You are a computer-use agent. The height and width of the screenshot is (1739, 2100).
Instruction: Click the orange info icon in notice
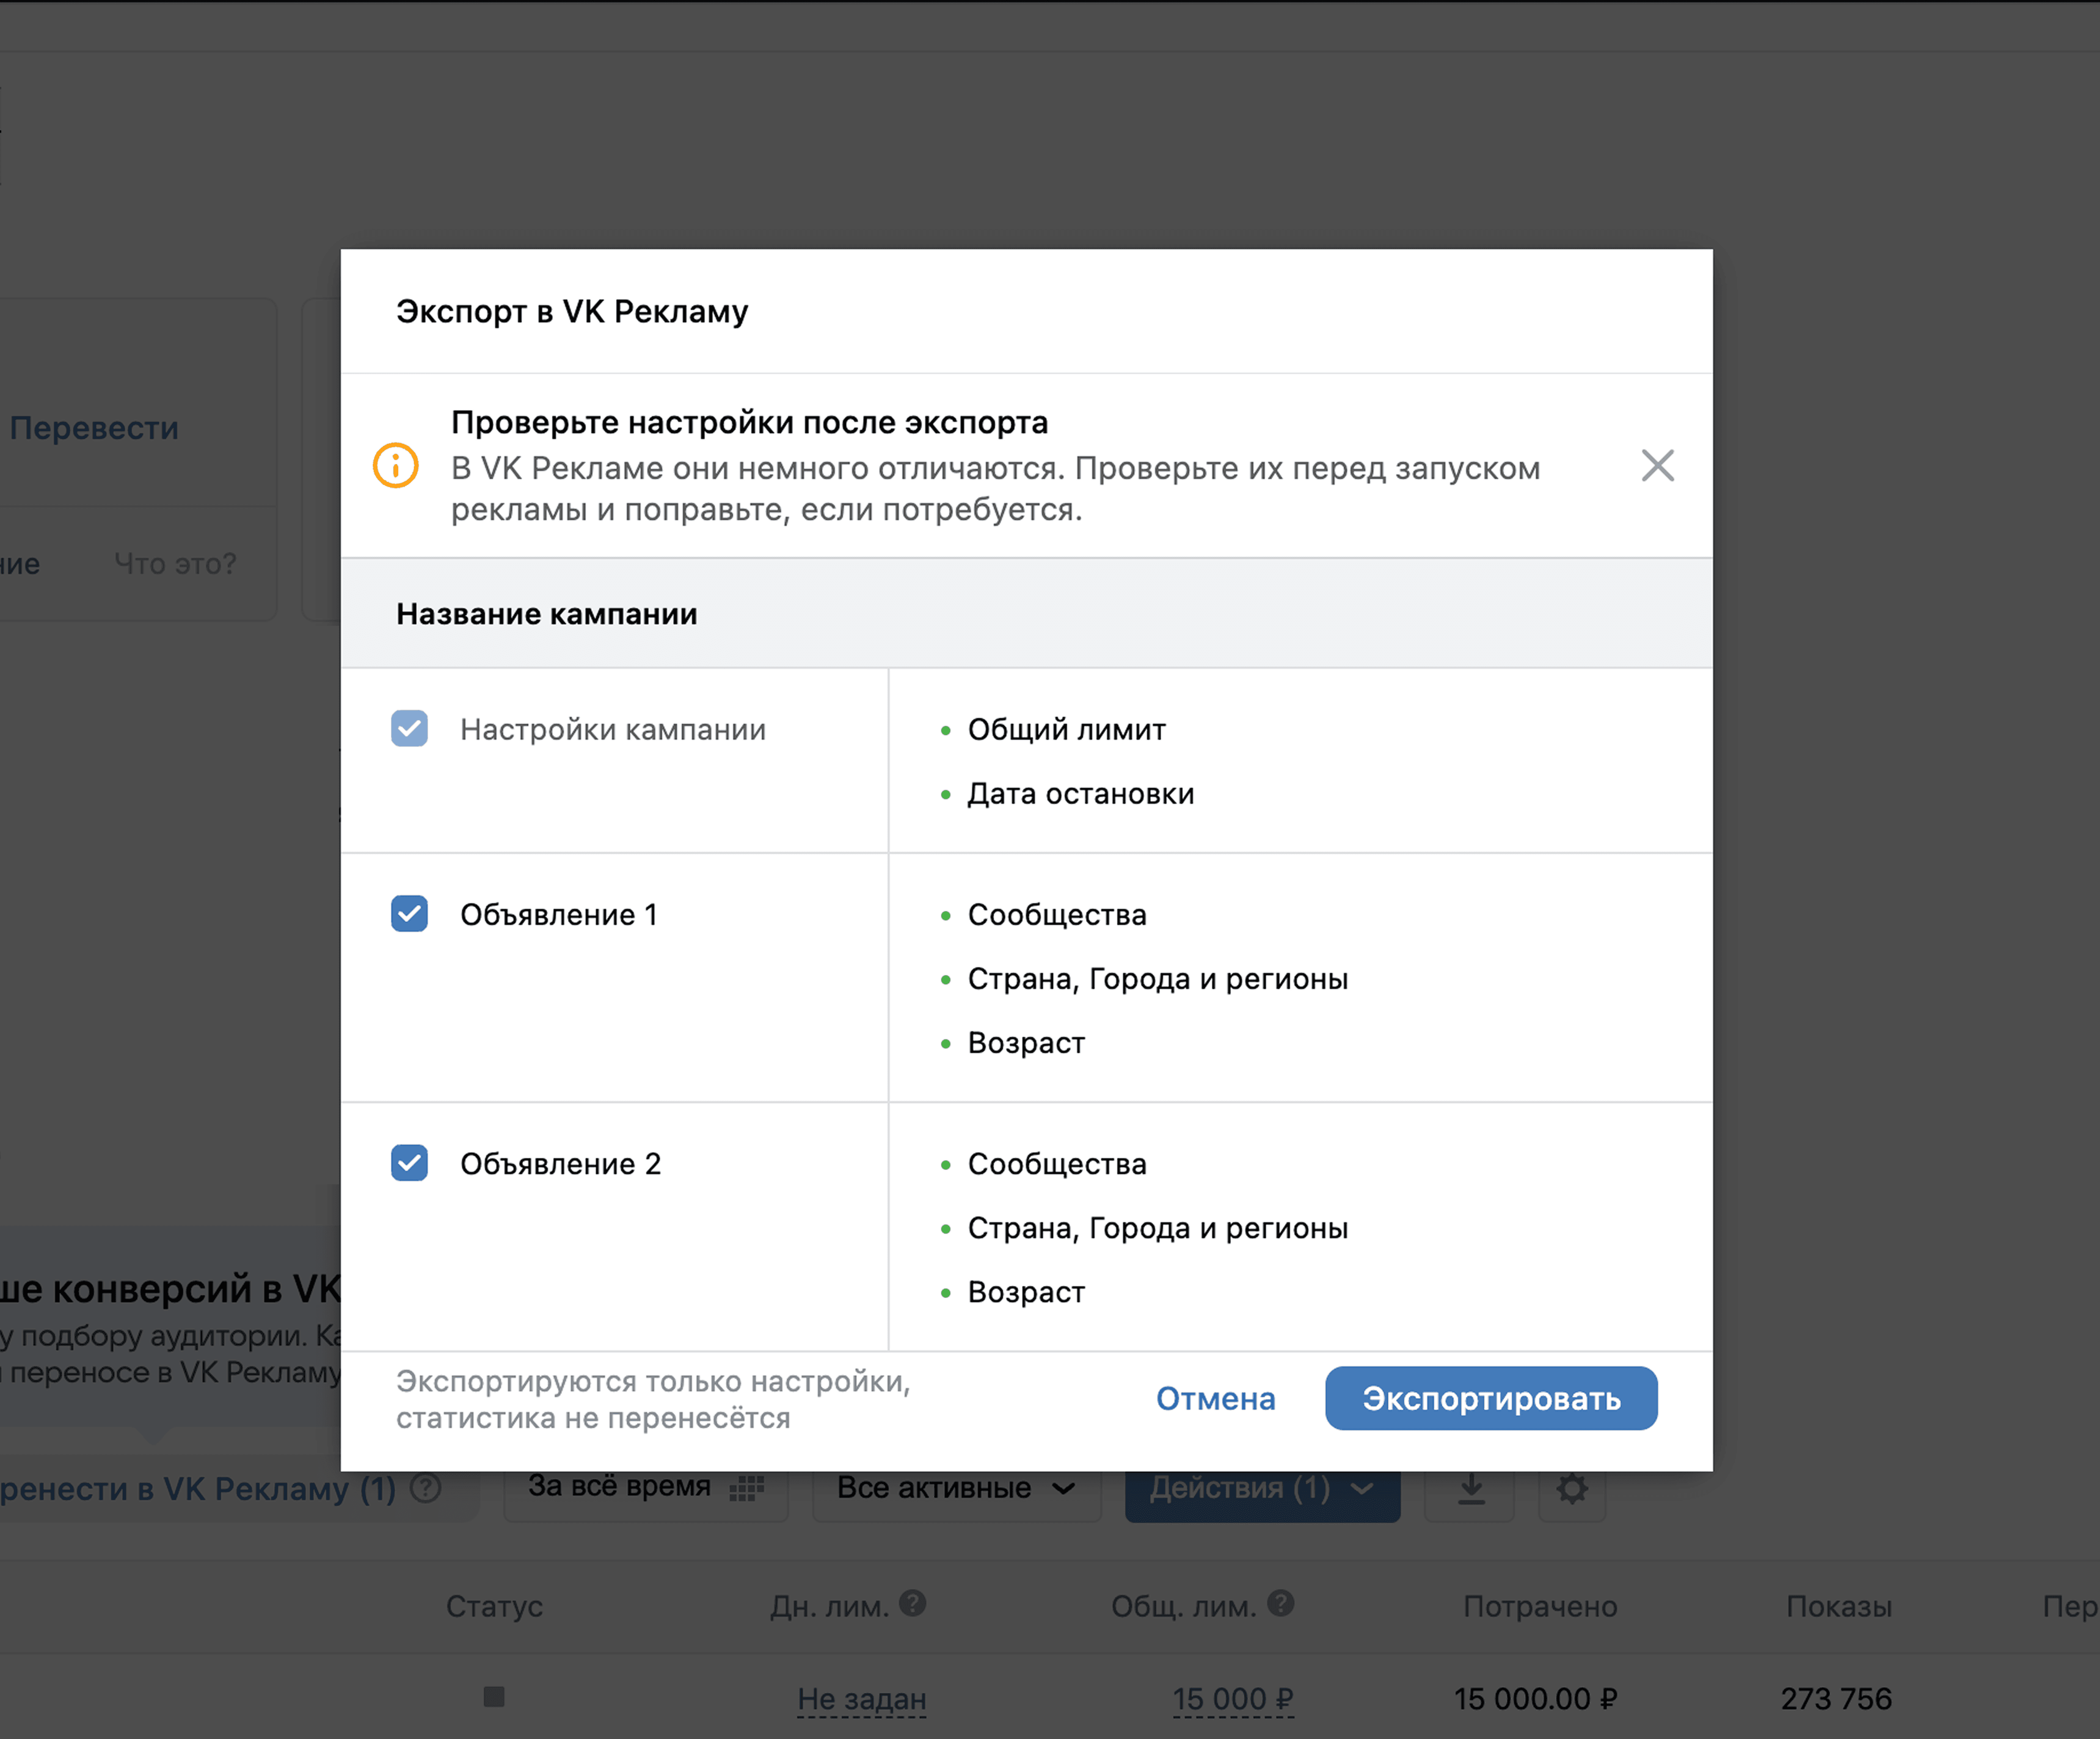coord(396,466)
